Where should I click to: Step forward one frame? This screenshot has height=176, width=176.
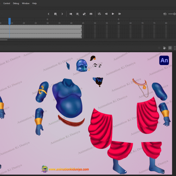click(120, 14)
